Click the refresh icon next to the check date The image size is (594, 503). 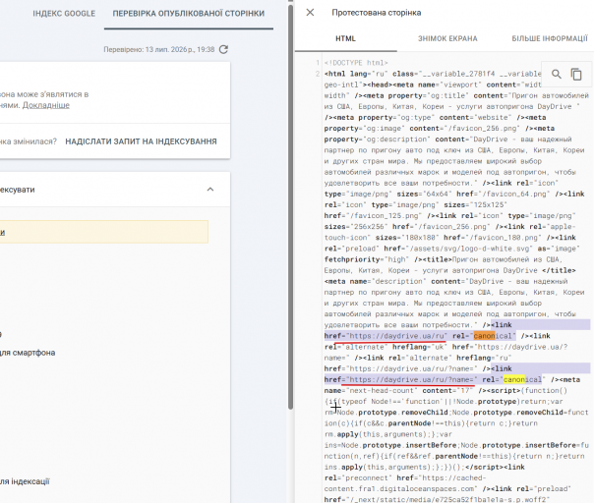pos(223,49)
